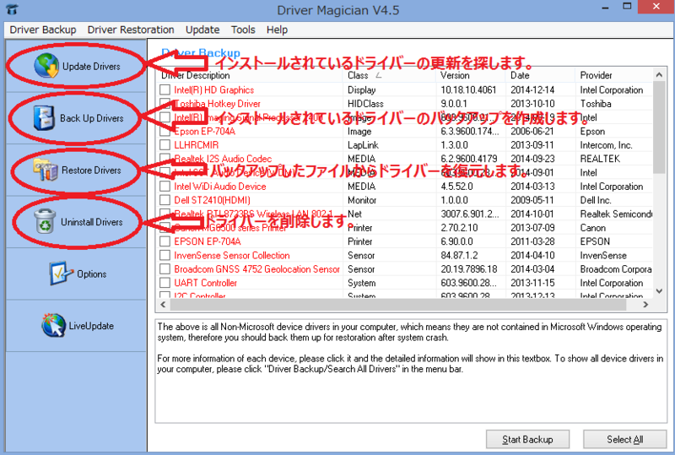Click the Restore Drivers folder icon
The width and height of the screenshot is (675, 455).
tap(46, 170)
